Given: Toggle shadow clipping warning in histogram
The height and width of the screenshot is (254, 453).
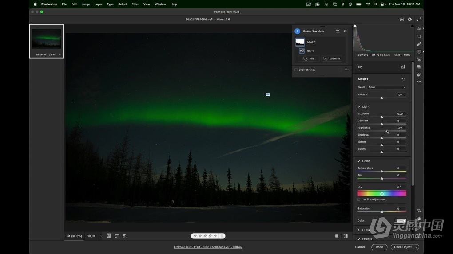Looking at the screenshot, I should click(355, 26).
